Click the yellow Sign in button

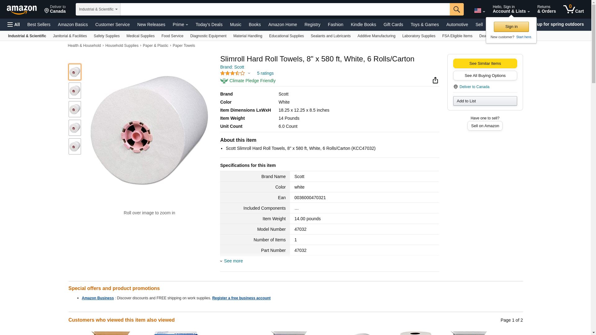511,27
